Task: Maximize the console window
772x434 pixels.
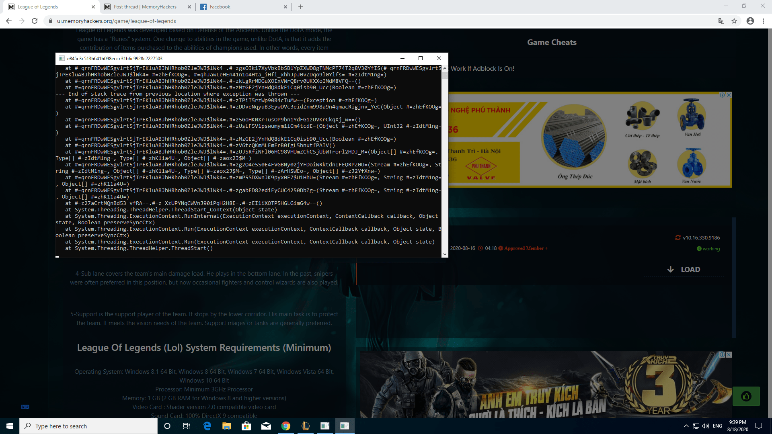Action: [421, 58]
